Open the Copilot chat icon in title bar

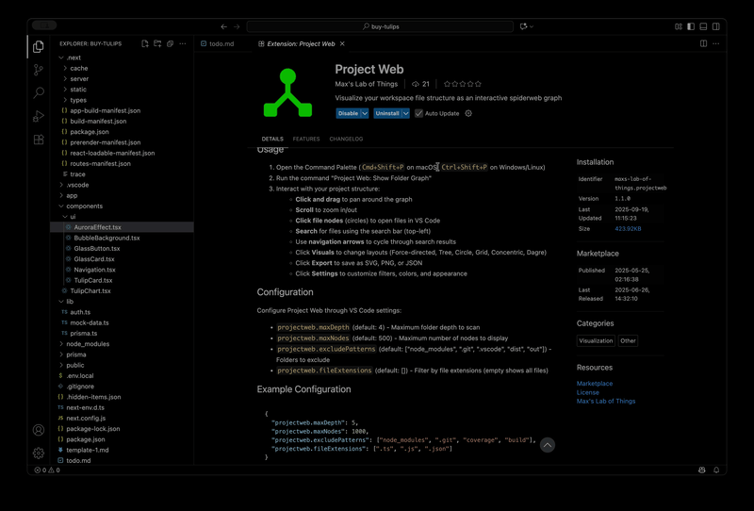523,26
